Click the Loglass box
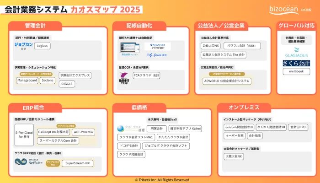The image size is (320, 183). (x=42, y=46)
